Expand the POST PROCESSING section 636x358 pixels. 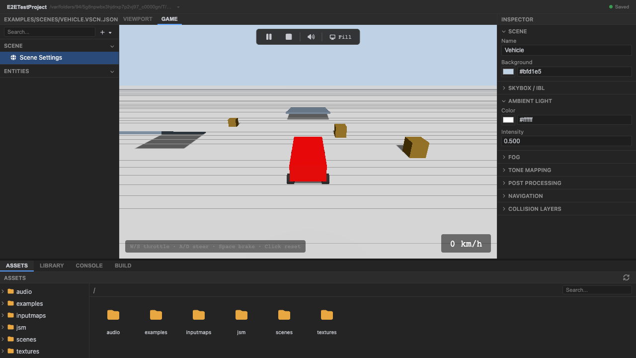tap(504, 183)
